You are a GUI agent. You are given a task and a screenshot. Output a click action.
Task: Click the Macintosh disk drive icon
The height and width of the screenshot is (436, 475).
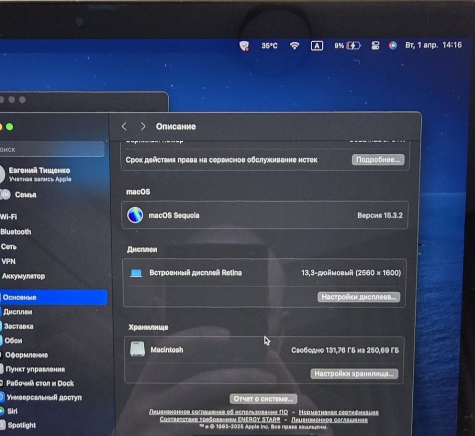tap(137, 350)
